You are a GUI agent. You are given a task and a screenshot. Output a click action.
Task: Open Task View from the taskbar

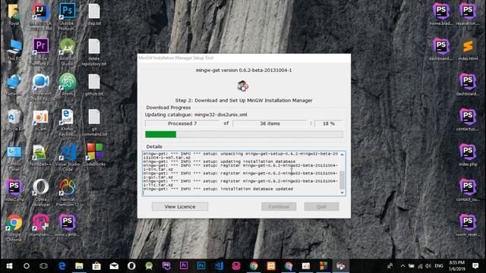click(x=44, y=266)
